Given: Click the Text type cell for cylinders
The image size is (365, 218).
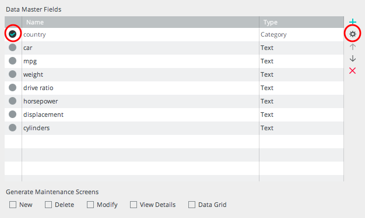Looking at the screenshot, I should [301, 128].
